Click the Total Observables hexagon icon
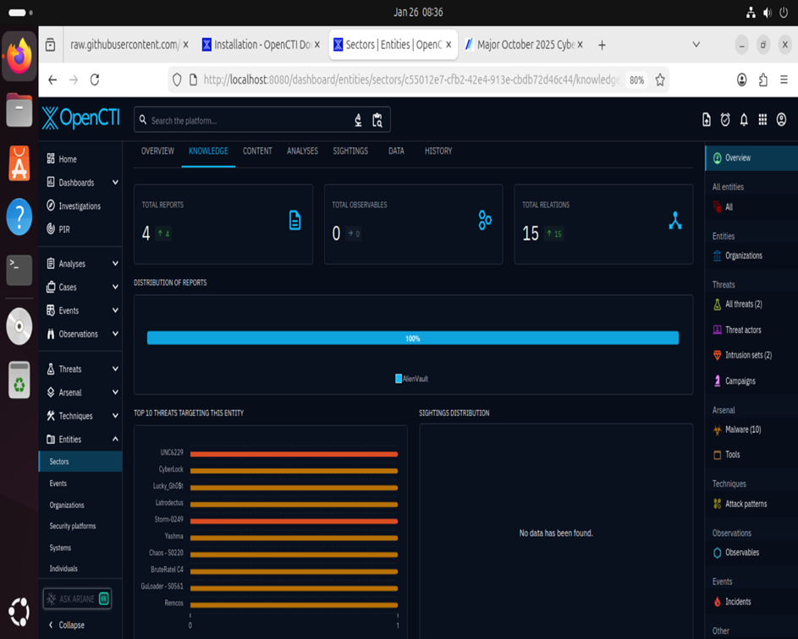Screen dimensions: 798x639 [x=485, y=220]
